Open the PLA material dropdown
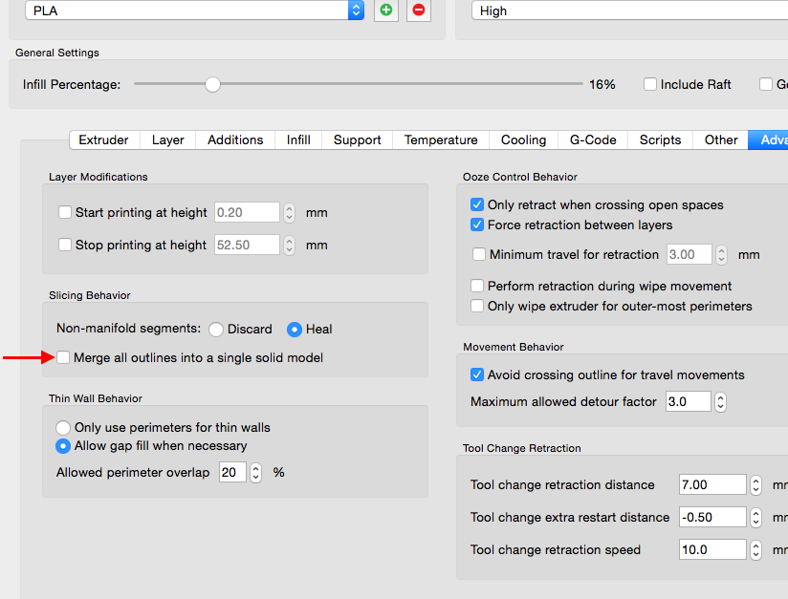 tap(196, 11)
